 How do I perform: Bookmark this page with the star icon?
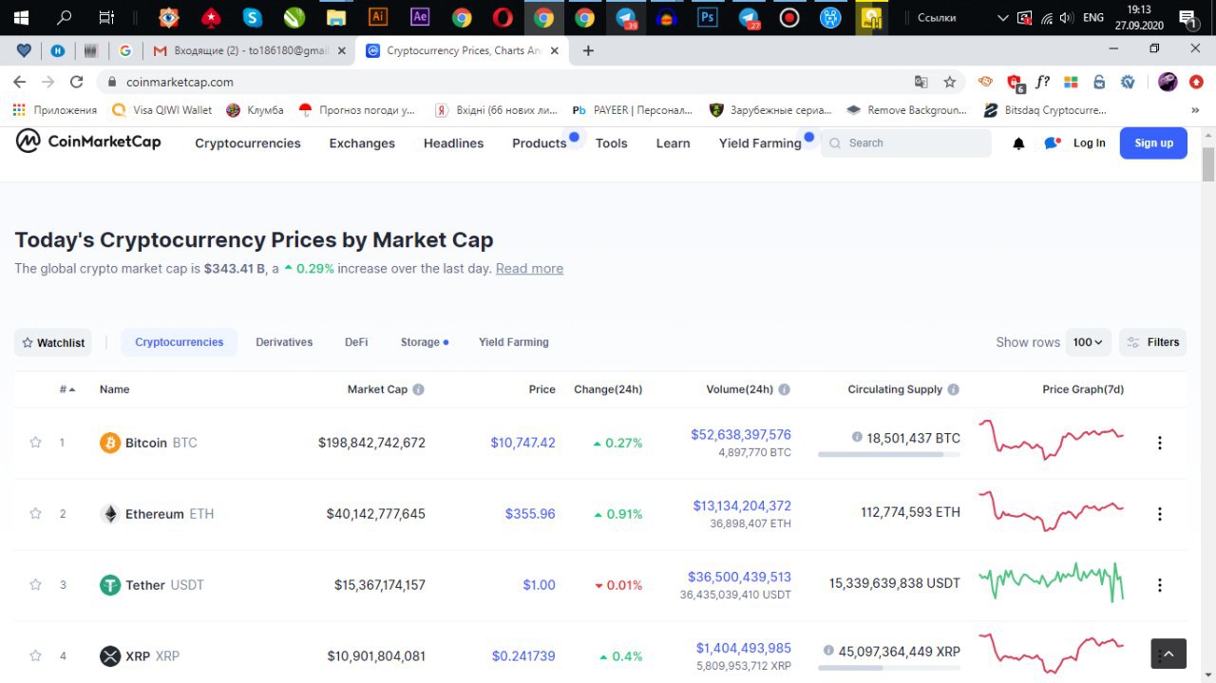pyautogui.click(x=949, y=82)
